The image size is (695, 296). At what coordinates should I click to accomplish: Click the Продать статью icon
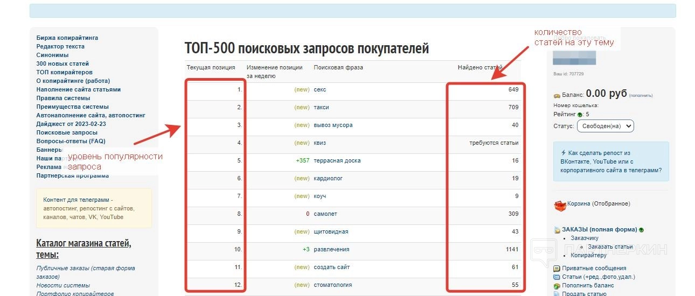pos(557,294)
